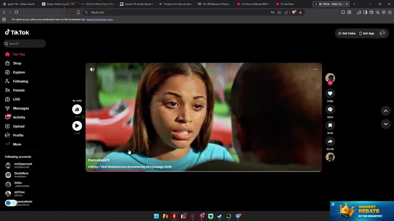
Task: Open Brave Wallet icon
Action: (371, 12)
